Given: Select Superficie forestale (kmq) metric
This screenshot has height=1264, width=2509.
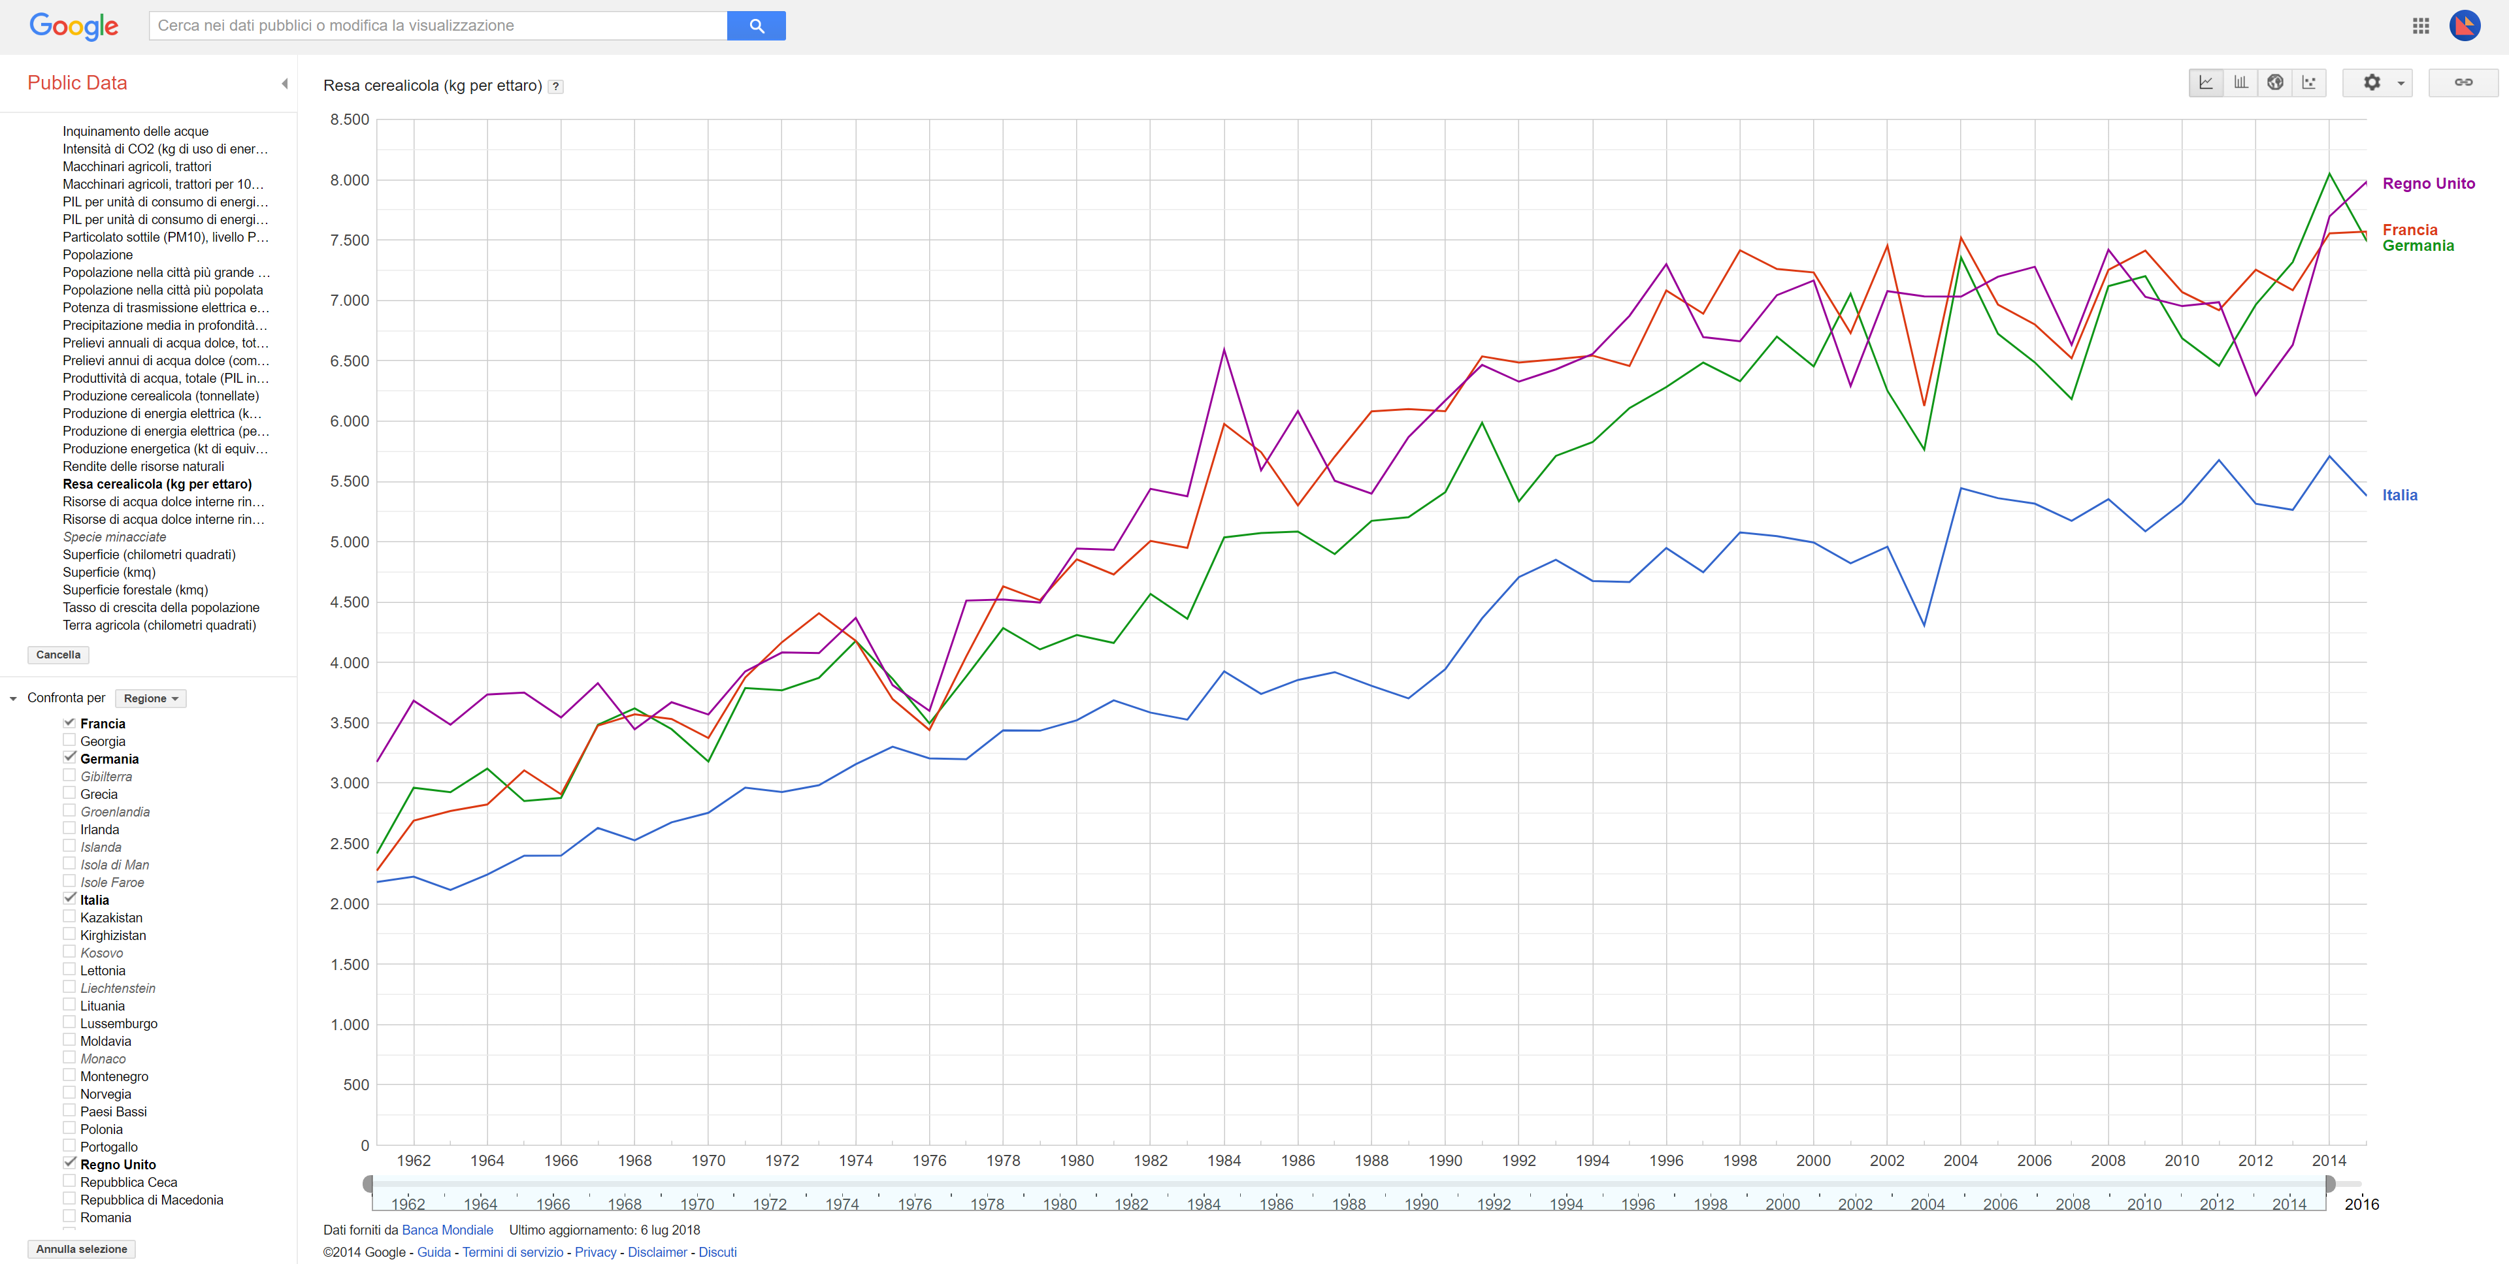Looking at the screenshot, I should point(135,590).
